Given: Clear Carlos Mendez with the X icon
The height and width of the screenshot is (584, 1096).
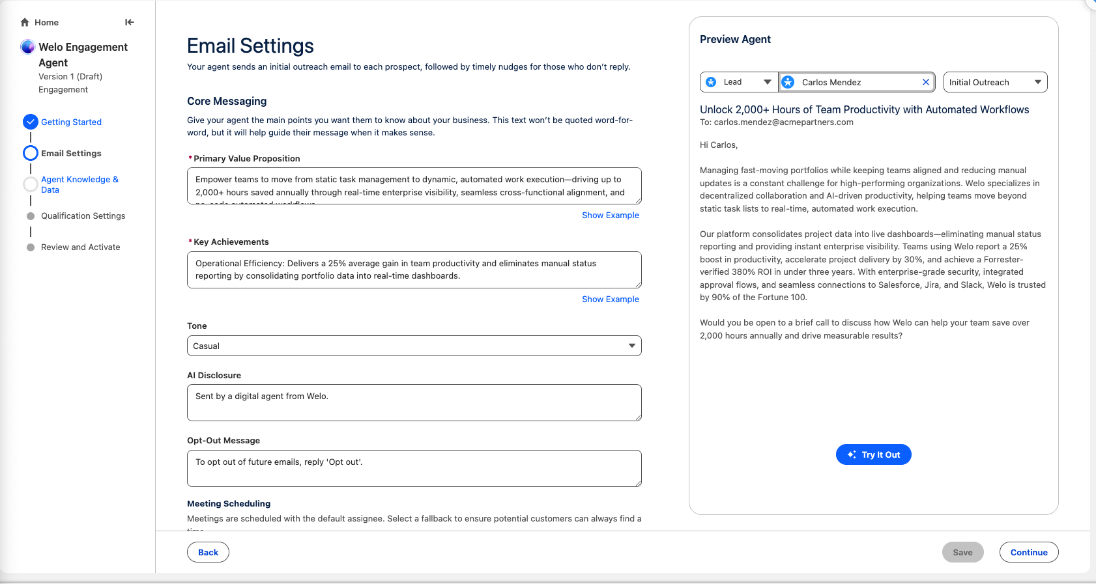Looking at the screenshot, I should pyautogui.click(x=925, y=82).
